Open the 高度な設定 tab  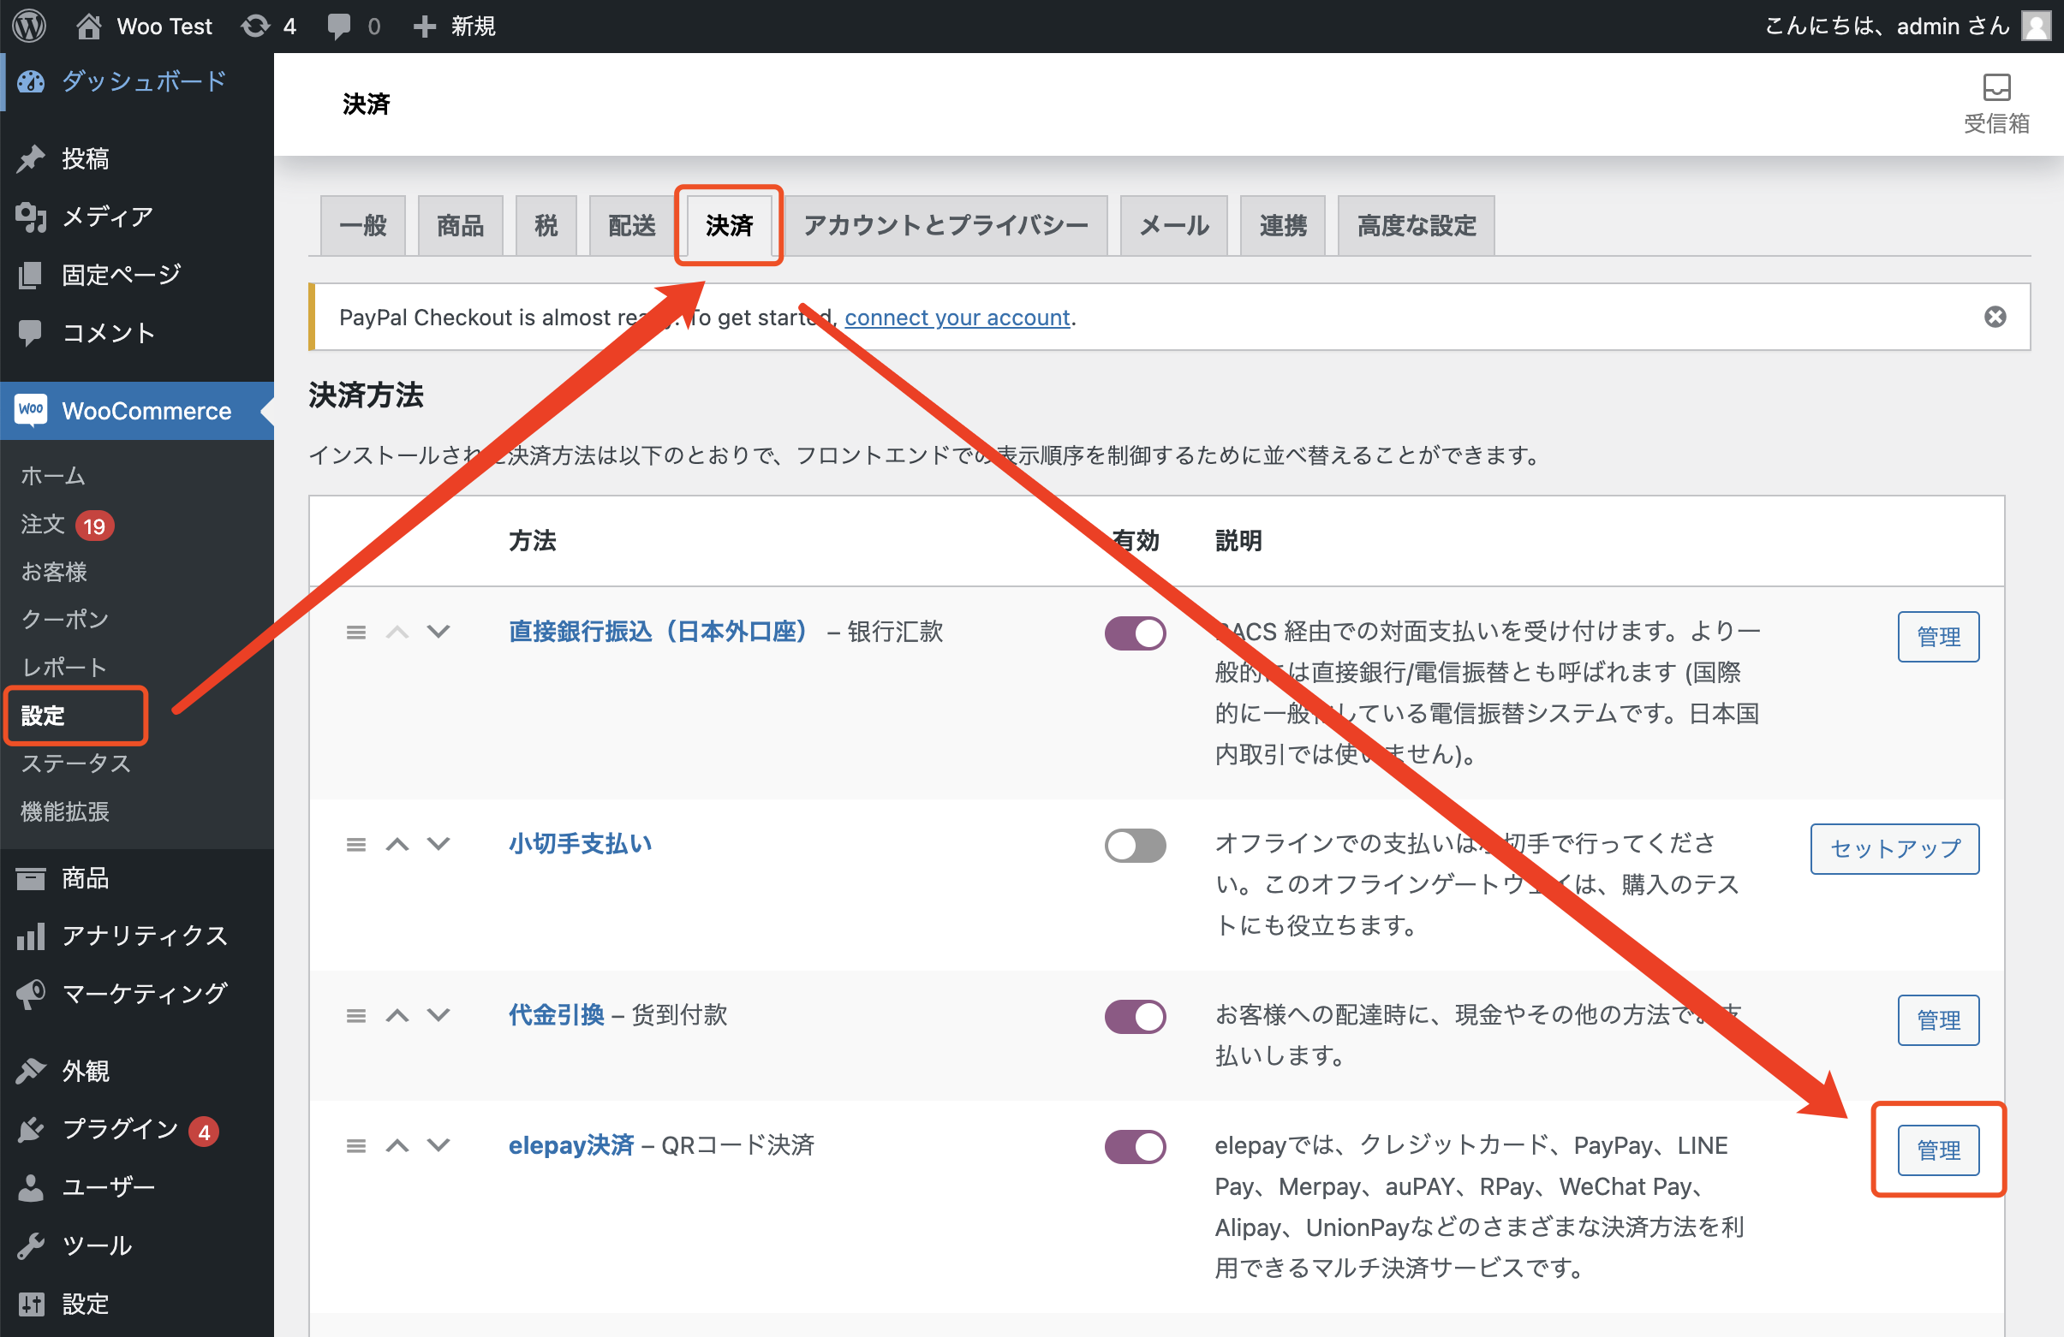tap(1416, 226)
